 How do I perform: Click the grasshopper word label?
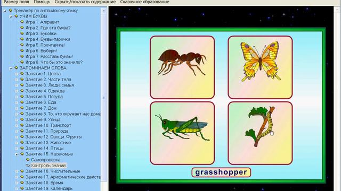click(x=221, y=172)
